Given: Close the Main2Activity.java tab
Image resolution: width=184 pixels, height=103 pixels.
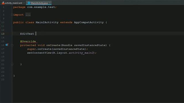Looking at the screenshot, I should tap(50, 3).
